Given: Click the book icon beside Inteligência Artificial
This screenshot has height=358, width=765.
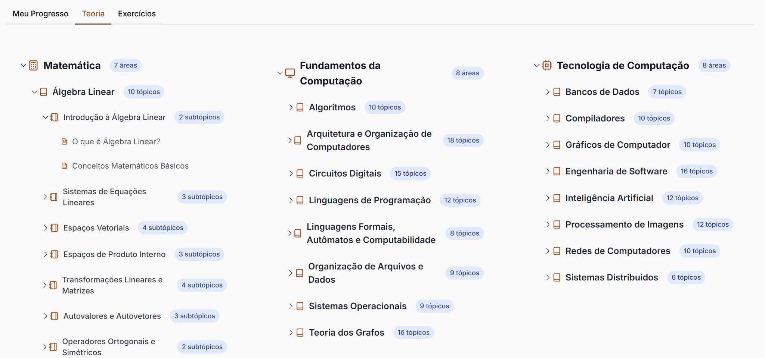Looking at the screenshot, I should (557, 198).
